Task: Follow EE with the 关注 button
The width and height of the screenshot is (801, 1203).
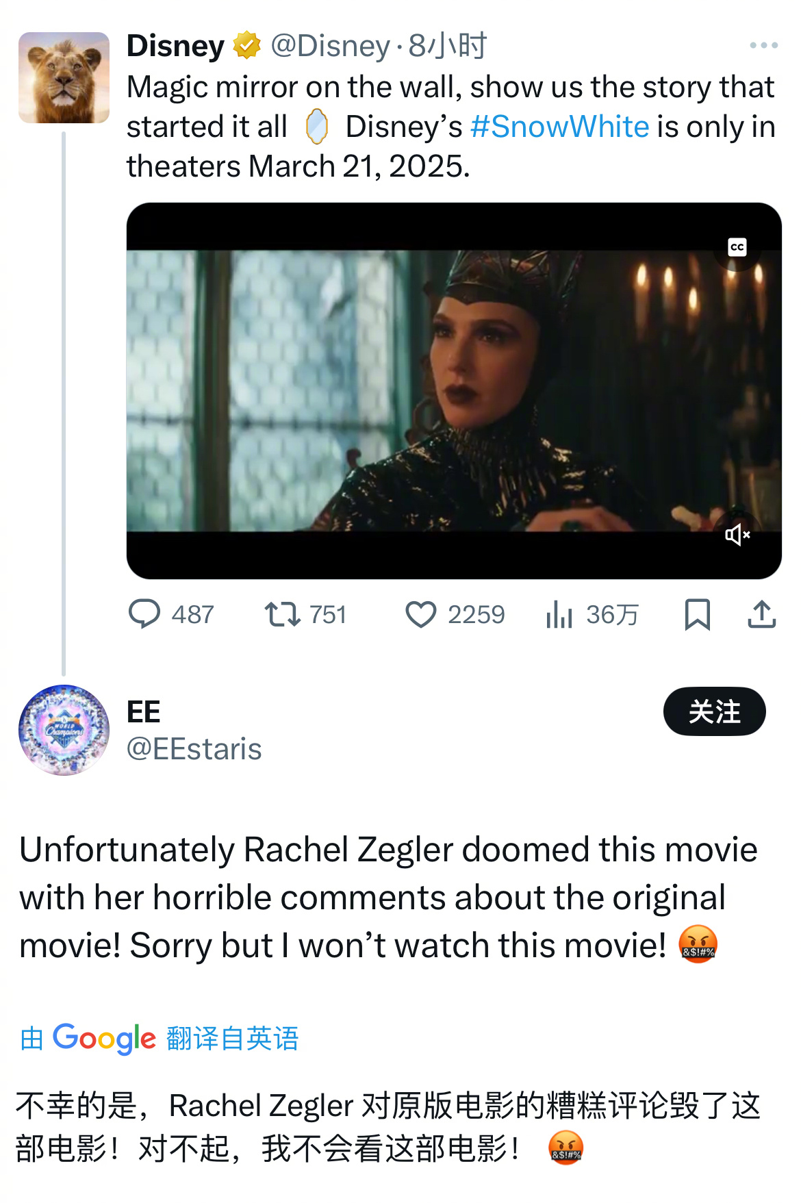Action: coord(714,711)
